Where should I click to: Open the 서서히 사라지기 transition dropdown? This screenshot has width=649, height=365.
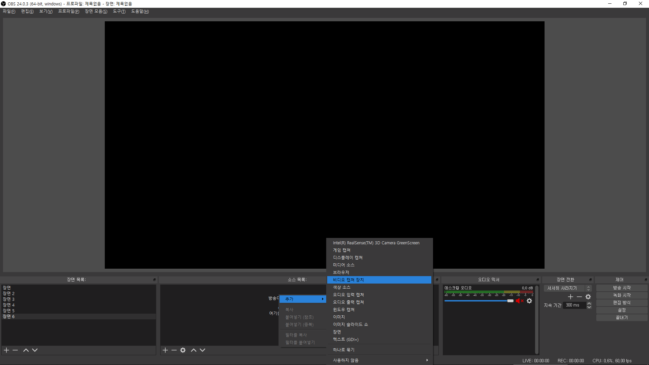tap(567, 288)
